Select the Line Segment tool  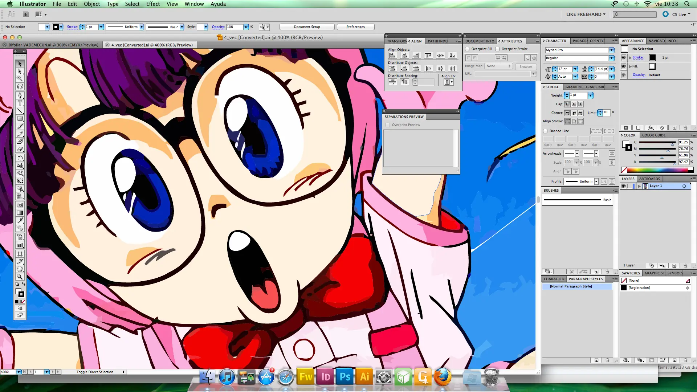click(20, 111)
